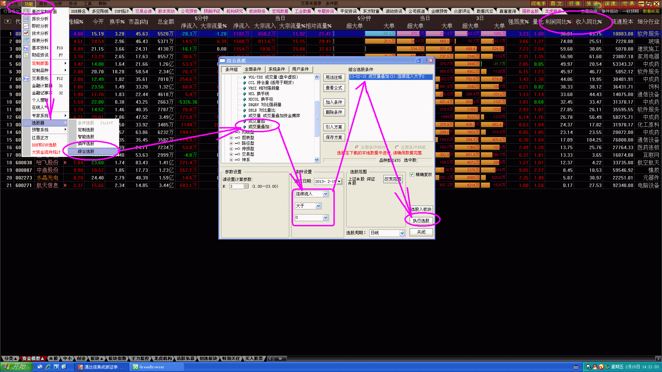The image size is (662, 372).
Task: Click the 即时分析 line chart icon
Action: pos(26,26)
